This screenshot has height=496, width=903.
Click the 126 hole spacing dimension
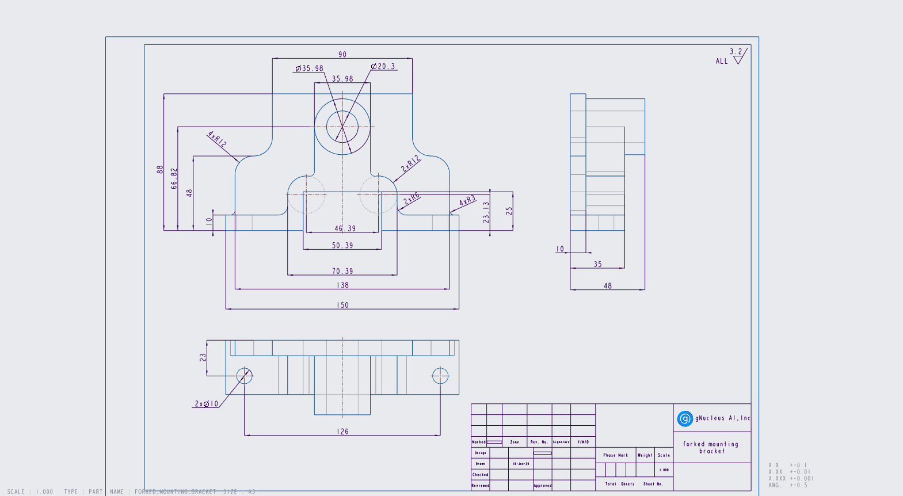pyautogui.click(x=342, y=432)
